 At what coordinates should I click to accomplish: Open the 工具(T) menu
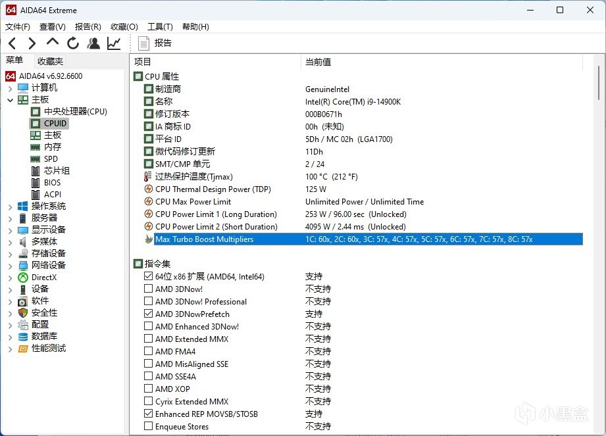pos(160,27)
